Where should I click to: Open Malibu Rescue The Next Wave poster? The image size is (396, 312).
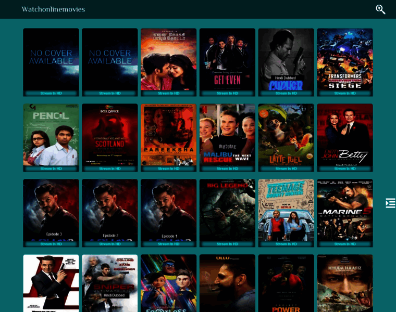click(x=227, y=135)
